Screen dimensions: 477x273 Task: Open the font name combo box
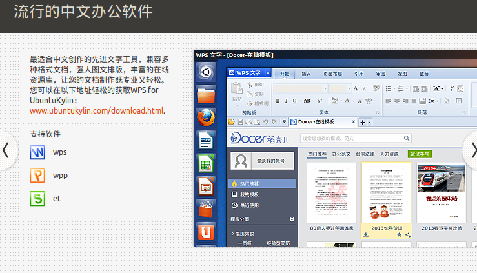tap(300, 88)
